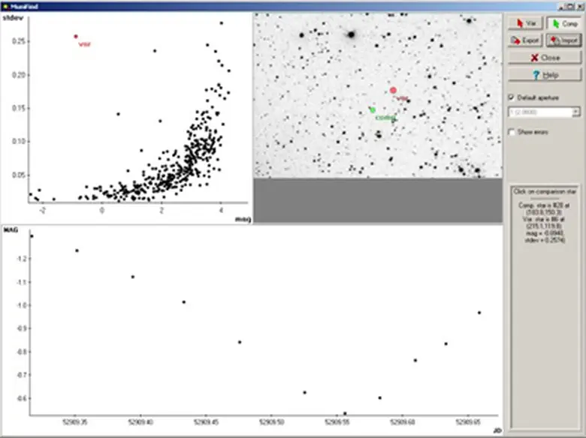Click the large bright star at top of image

click(x=350, y=34)
